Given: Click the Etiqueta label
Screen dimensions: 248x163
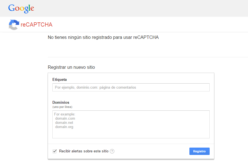Looking at the screenshot, I should 60,79.
